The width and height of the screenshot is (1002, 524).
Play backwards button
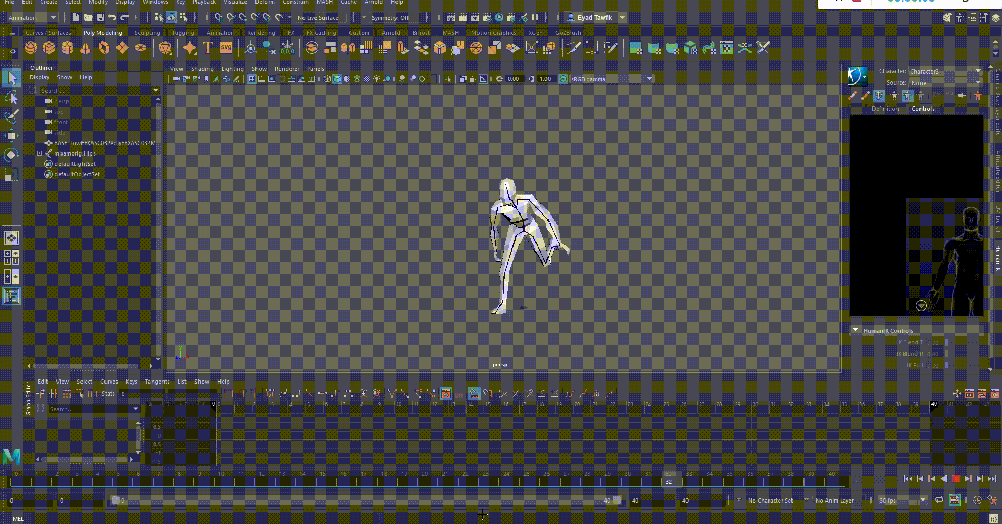943,479
